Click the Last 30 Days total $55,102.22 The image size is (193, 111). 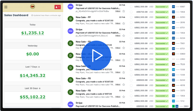click(33, 97)
